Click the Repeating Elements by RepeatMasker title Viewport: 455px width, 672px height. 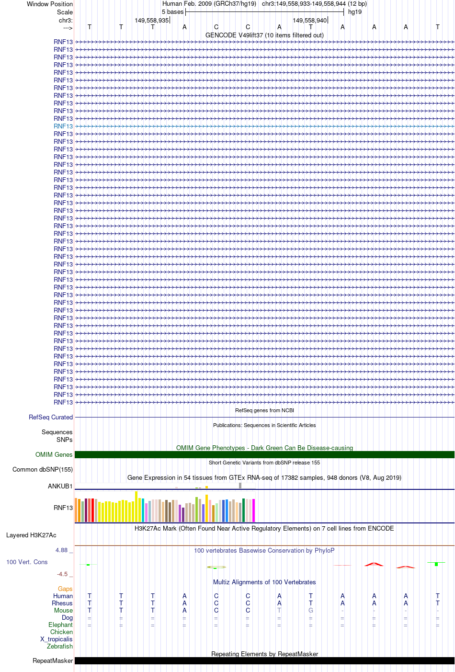(x=264, y=654)
